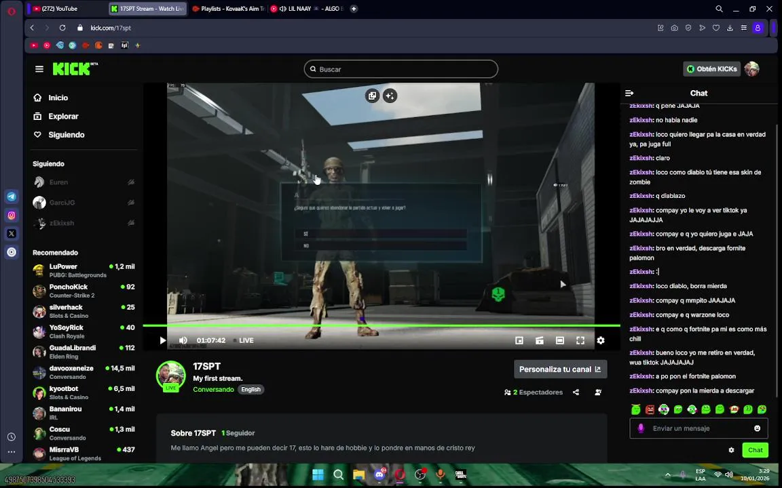Open Telegram in the Opera sidebar
The height and width of the screenshot is (488, 782).
pos(12,197)
